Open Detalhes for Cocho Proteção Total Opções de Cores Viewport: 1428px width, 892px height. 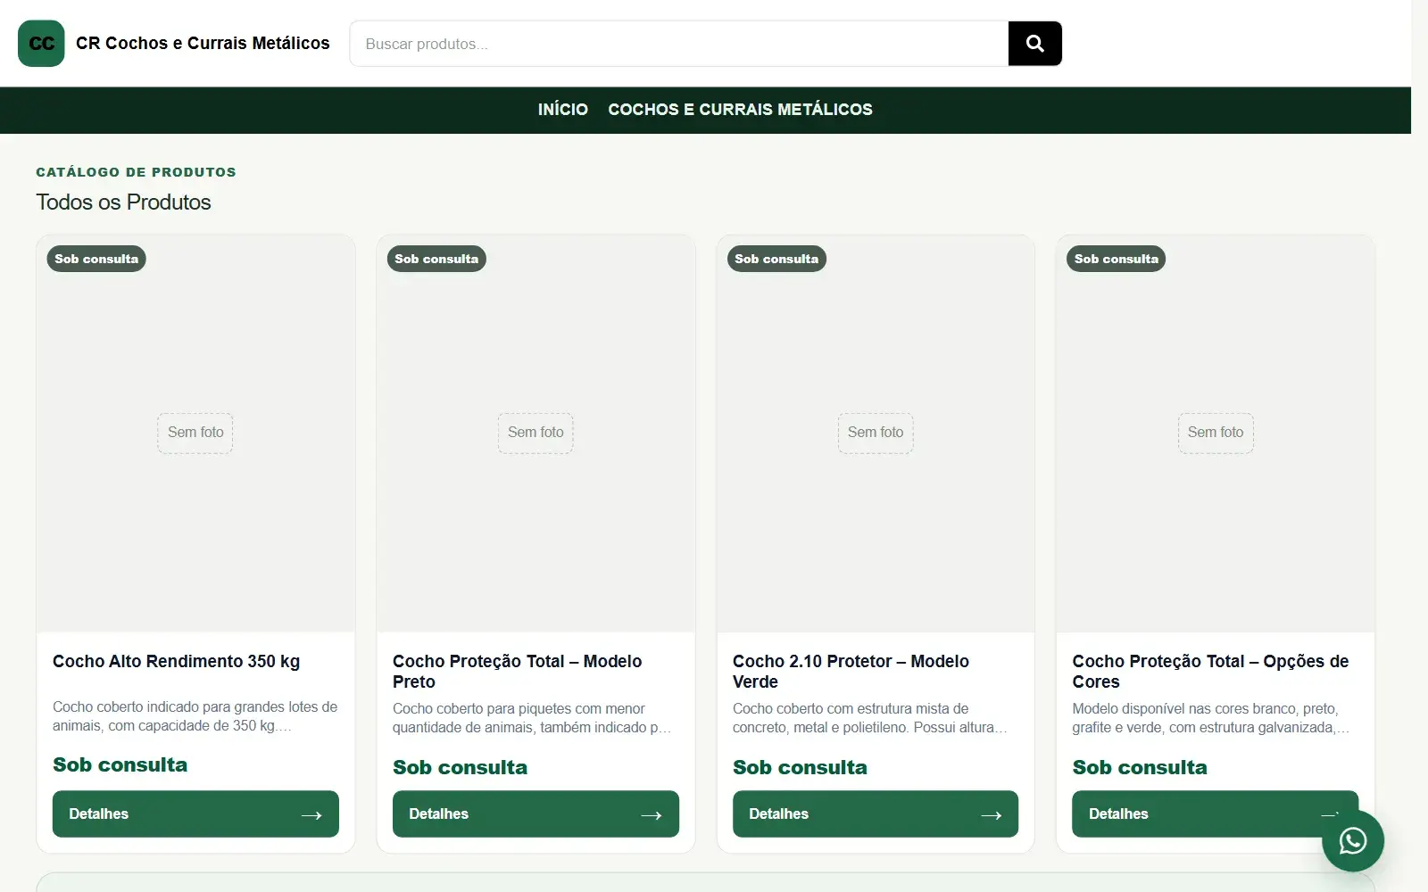pos(1215,814)
